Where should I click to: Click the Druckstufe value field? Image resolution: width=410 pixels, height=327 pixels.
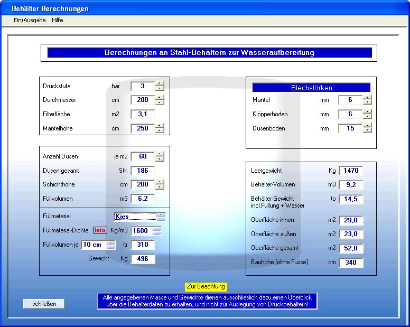click(142, 86)
